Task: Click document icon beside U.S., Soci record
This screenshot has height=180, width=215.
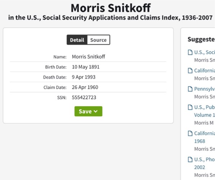Action: 190,52
